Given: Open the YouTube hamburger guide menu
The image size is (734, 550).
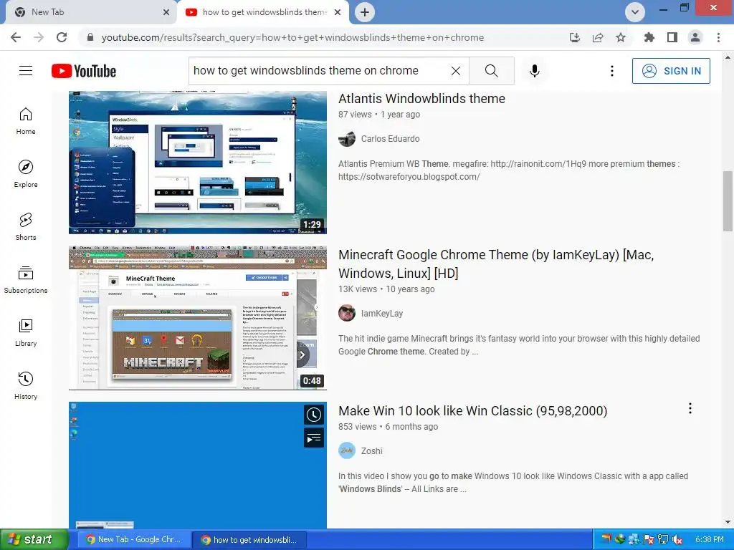Looking at the screenshot, I should coord(26,71).
